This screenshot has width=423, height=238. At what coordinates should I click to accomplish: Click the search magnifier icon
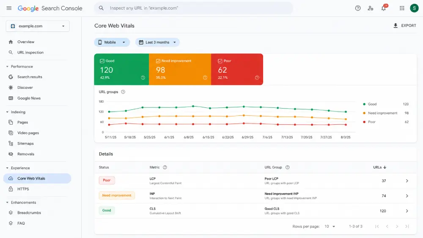[101, 8]
